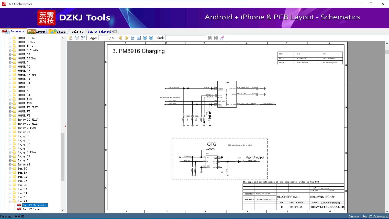
Task: Click the tree panel scrollbar thumb
Action: (x=62, y=157)
